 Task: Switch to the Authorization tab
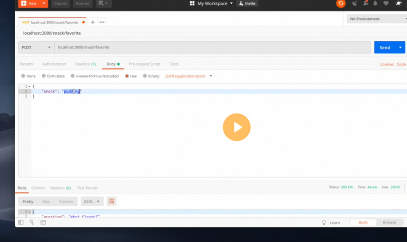54,64
